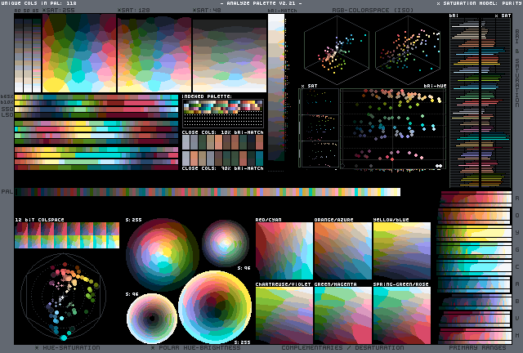Click the ×SAT:48 color map panel
This screenshot has width=523, height=353.
point(228,53)
